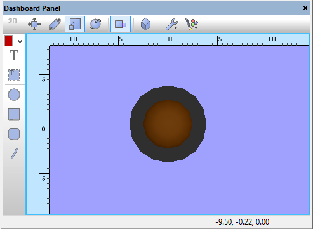Open the wrench settings dropdown
The height and width of the screenshot is (229, 313).
[x=171, y=24]
